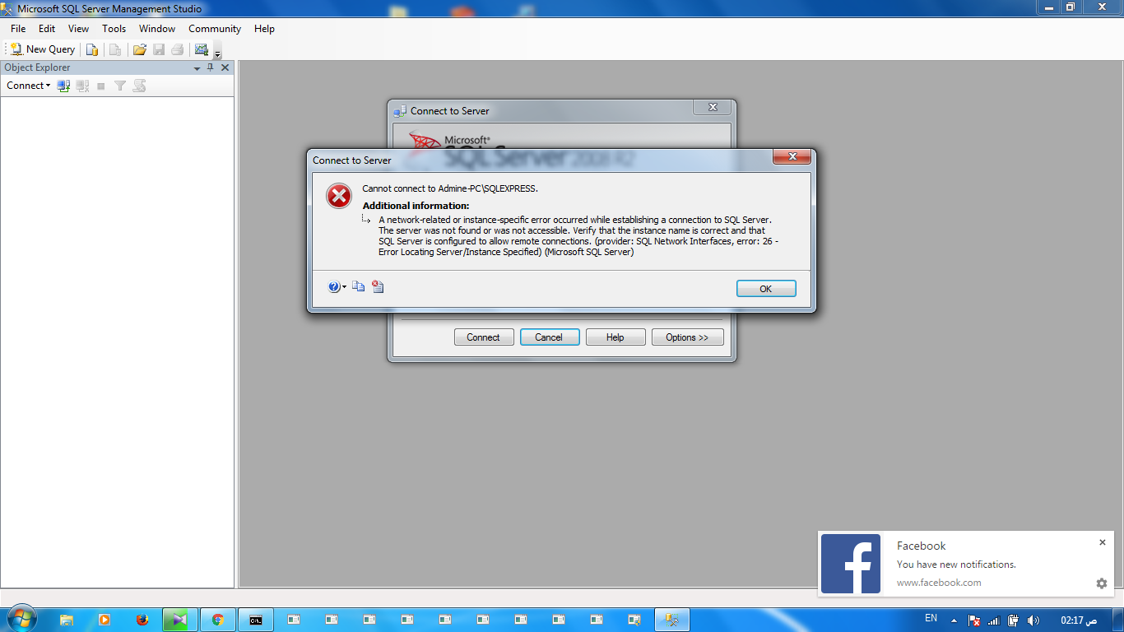The height and width of the screenshot is (632, 1124).
Task: Open the Connect dropdown in Object Explorer
Action: (29, 86)
